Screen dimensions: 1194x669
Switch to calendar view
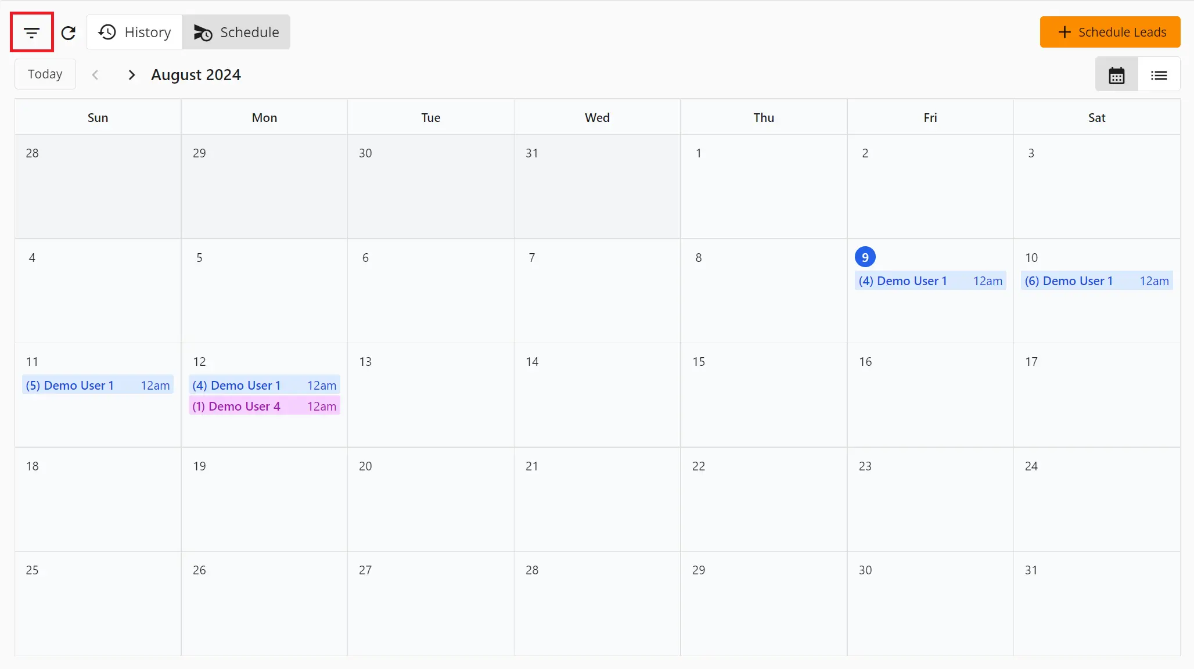1117,74
